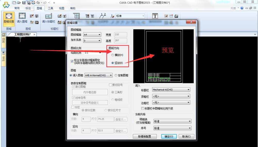
Task: Click the 宽度 width field showing 210
Action: tap(120, 35)
